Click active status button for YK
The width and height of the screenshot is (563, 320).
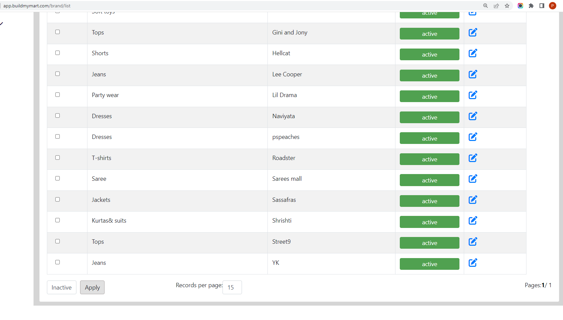[430, 264]
